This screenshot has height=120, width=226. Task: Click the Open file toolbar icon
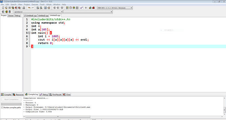[6, 8]
